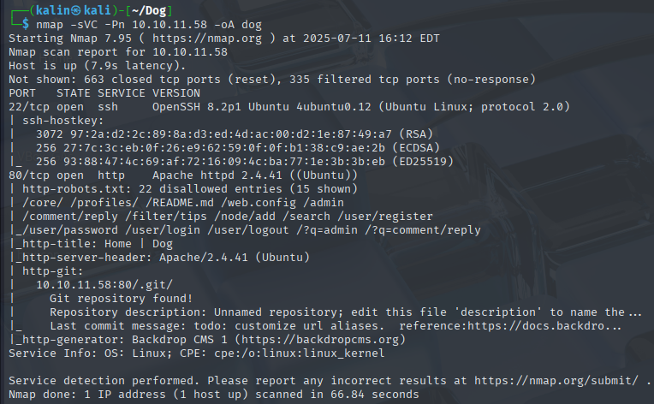Click the 'Nmap done' summary line
Screen dimensions: 654x404
coord(214,393)
